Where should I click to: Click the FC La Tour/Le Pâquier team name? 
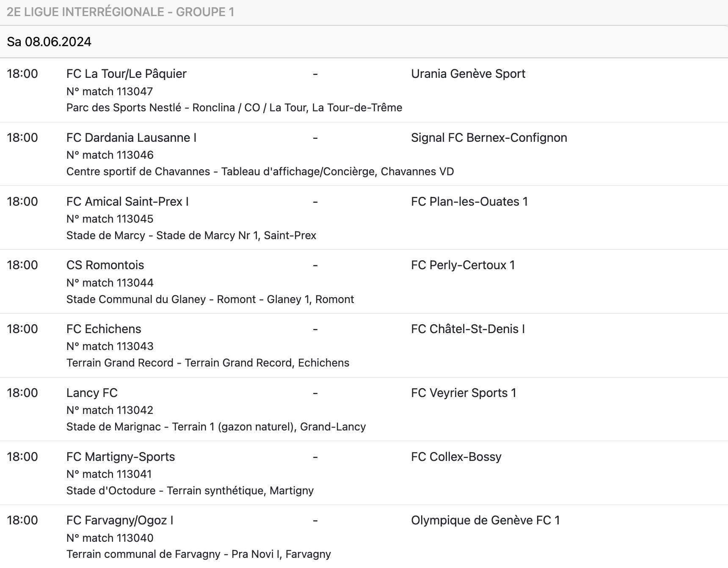click(126, 74)
